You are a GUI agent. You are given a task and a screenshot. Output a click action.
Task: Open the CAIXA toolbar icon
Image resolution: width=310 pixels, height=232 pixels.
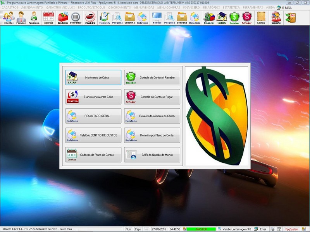click(222, 17)
